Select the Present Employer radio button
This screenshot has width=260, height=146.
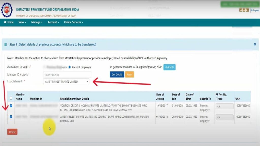[70, 67]
